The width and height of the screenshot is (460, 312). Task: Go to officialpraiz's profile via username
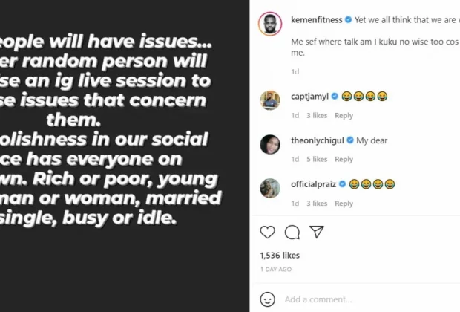tap(313, 184)
